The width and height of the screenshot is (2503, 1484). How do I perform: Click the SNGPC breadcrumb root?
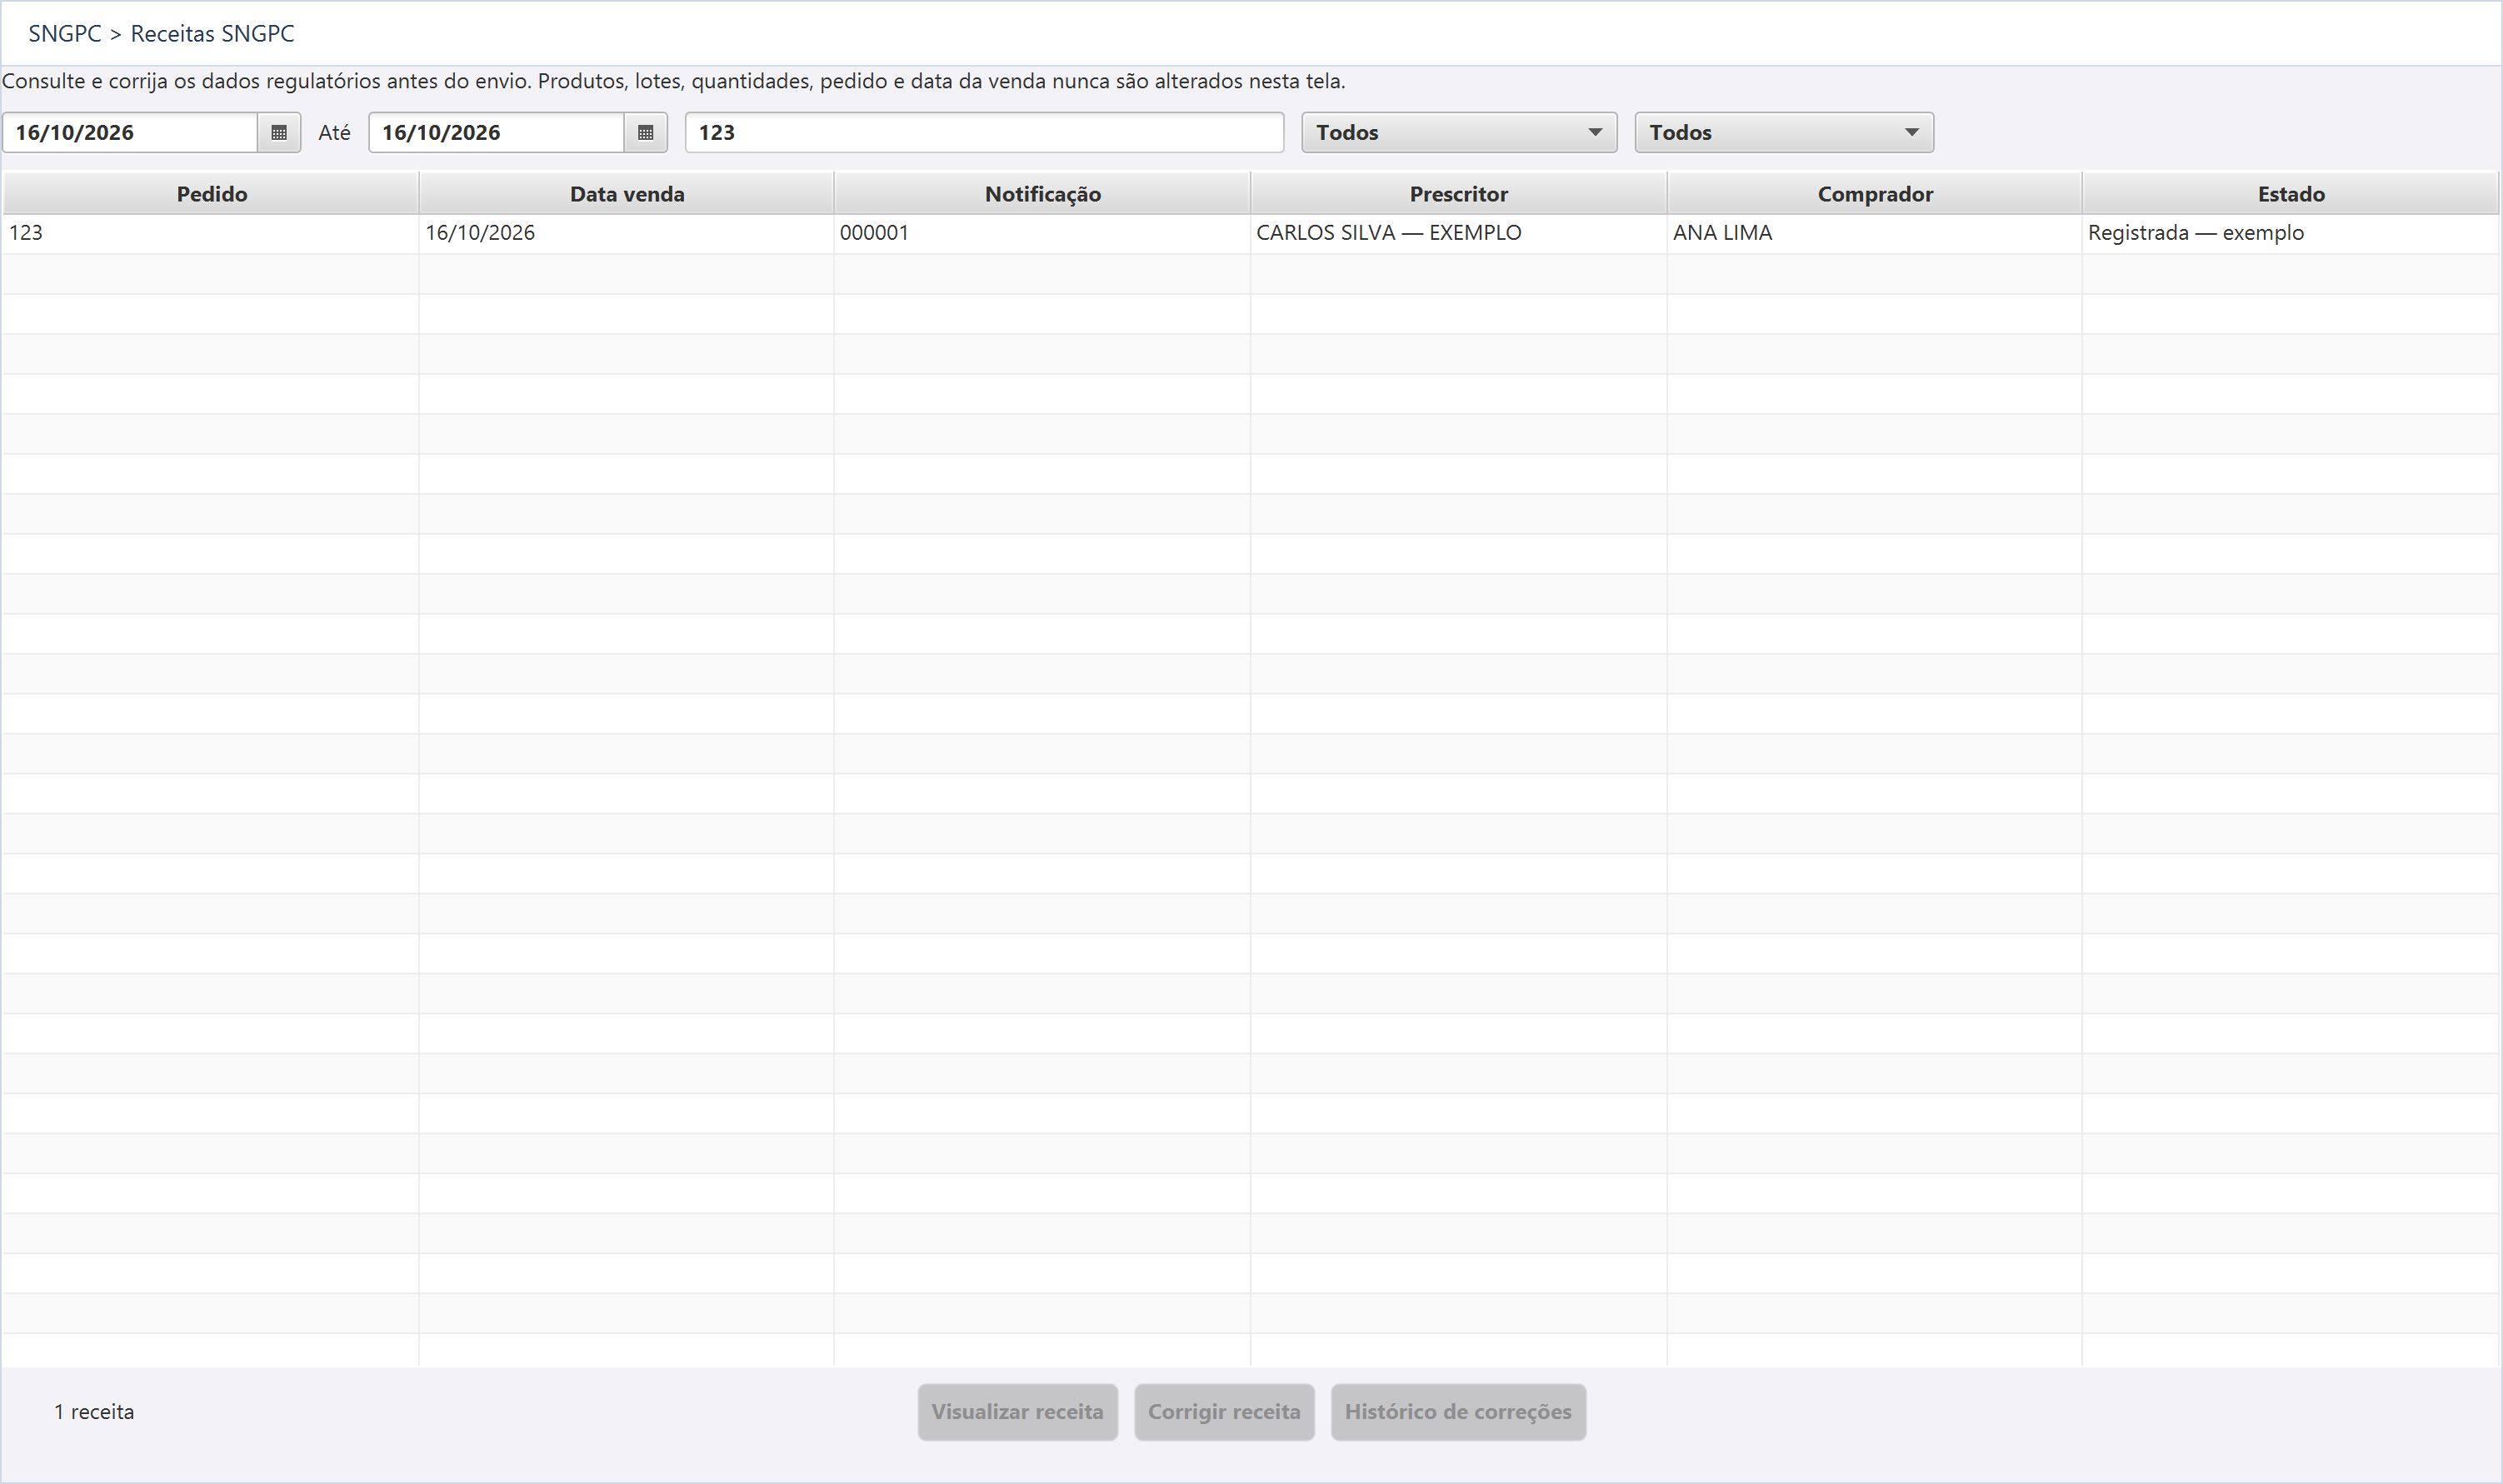coord(65,34)
